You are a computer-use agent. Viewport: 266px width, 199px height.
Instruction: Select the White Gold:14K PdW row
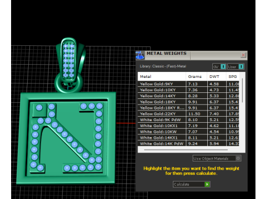[x=188, y=144]
